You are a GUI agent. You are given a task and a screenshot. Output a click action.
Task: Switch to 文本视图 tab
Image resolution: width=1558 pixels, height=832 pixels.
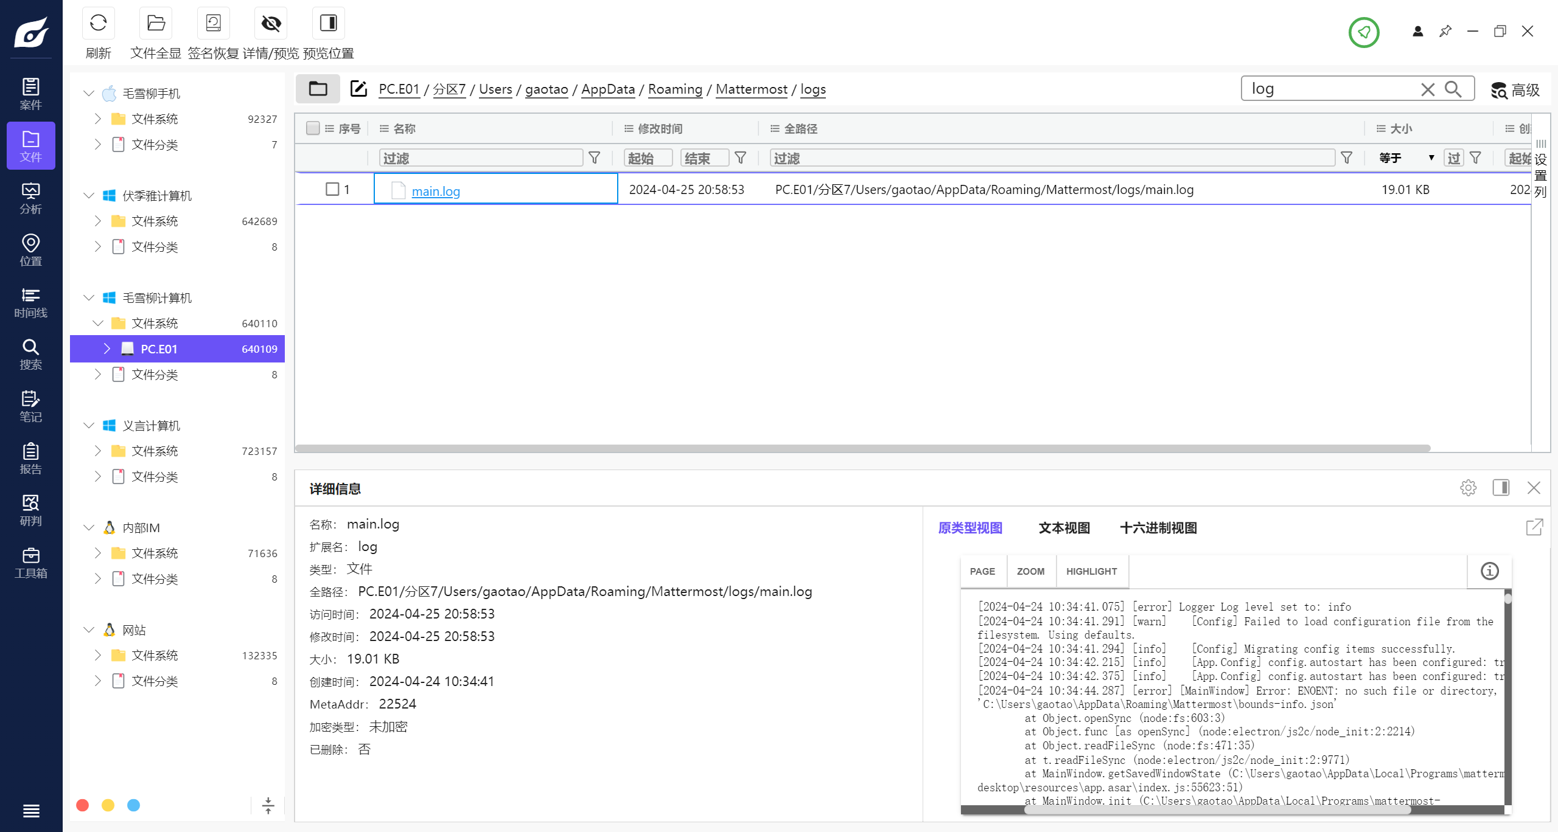[x=1064, y=528]
